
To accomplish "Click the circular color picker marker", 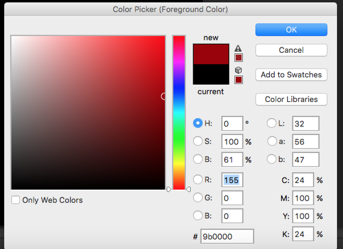I will point(164,96).
